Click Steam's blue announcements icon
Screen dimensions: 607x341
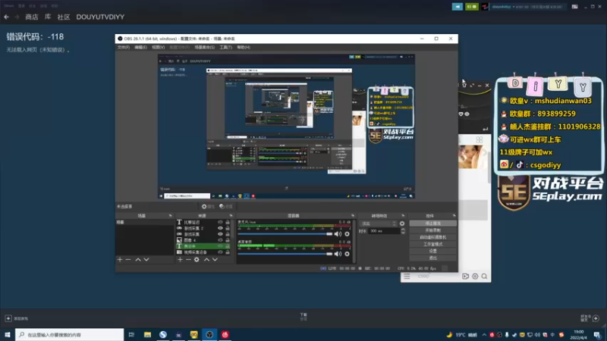pos(458,7)
